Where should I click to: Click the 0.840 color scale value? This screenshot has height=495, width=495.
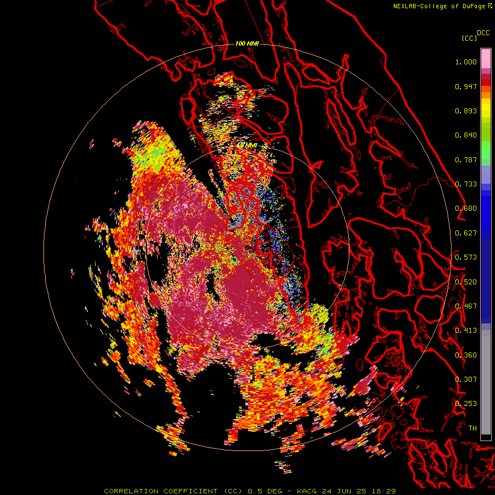tap(466, 135)
